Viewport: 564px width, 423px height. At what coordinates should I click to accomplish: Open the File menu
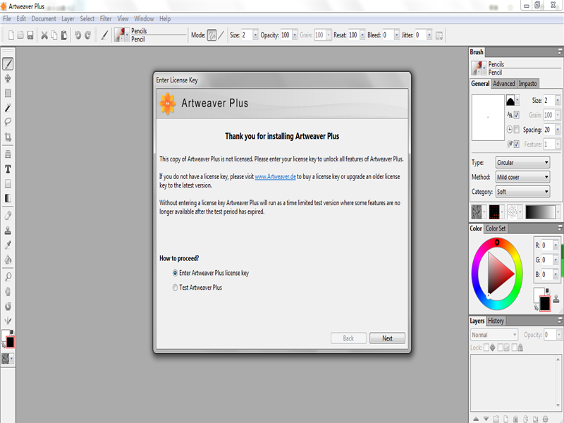(x=7, y=19)
